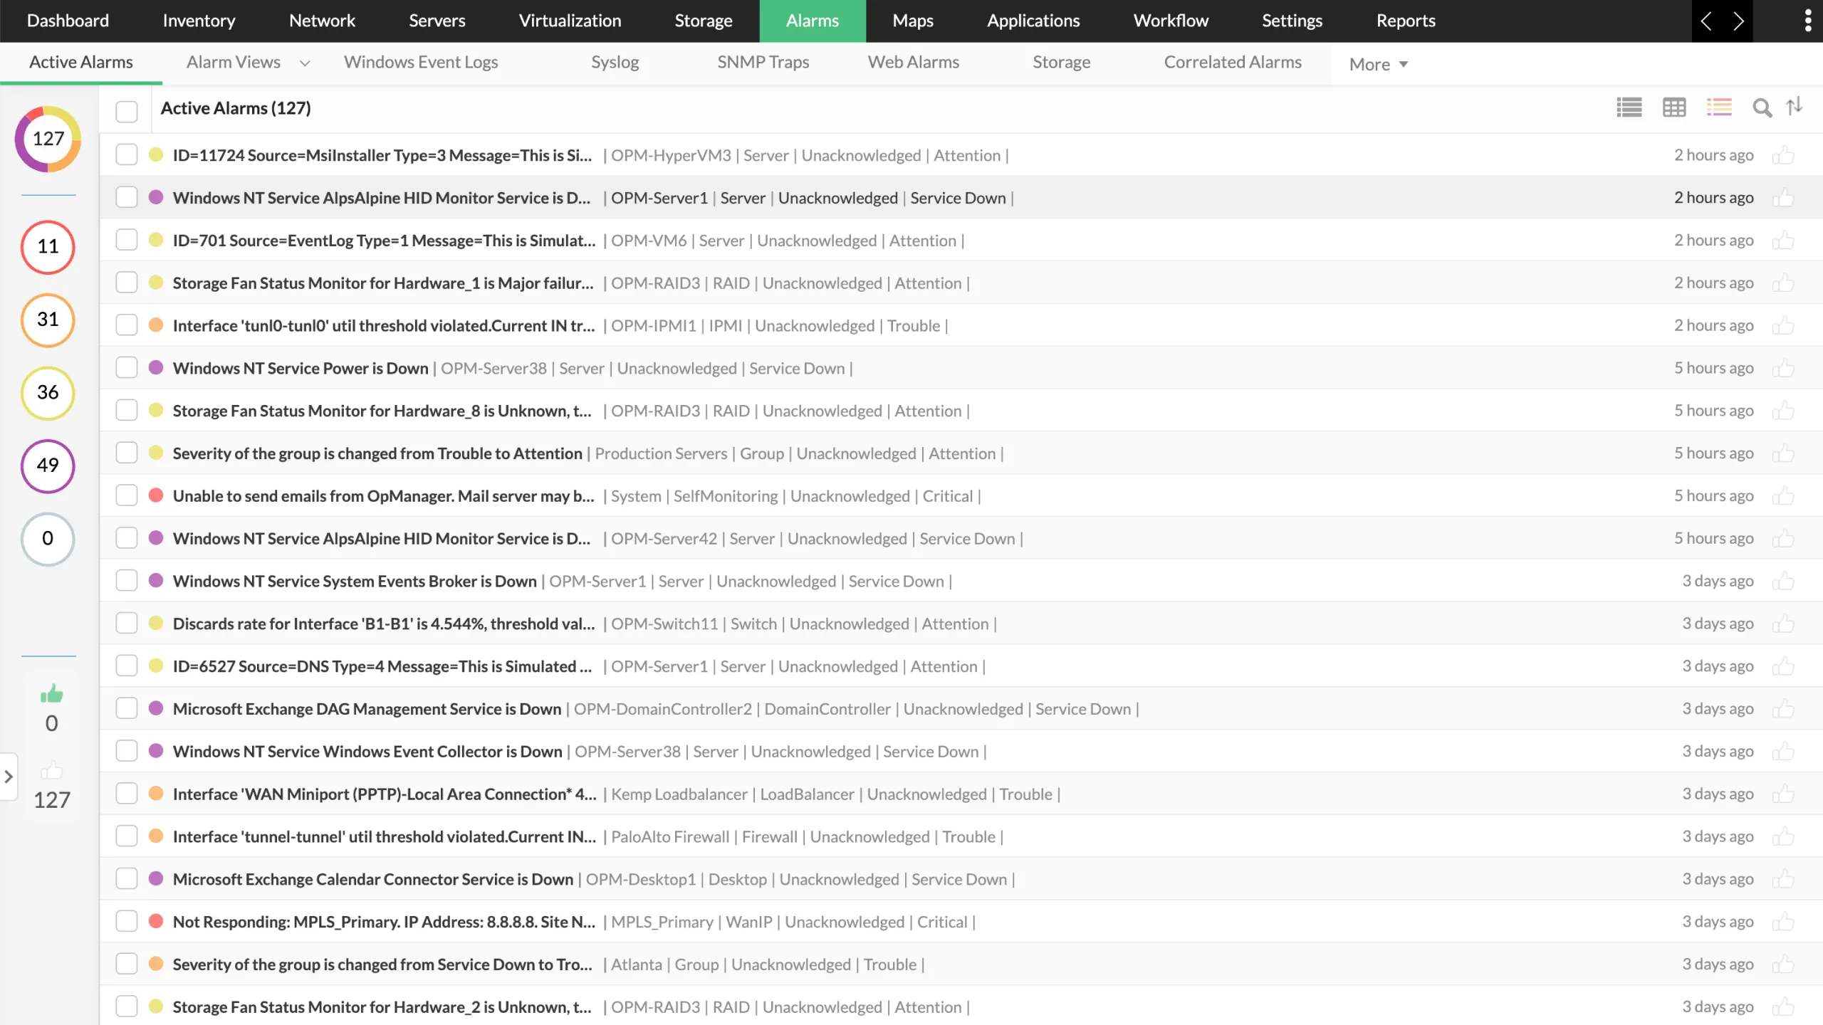Switch to the Windows Event Logs tab
Image resolution: width=1823 pixels, height=1025 pixels.
421,62
